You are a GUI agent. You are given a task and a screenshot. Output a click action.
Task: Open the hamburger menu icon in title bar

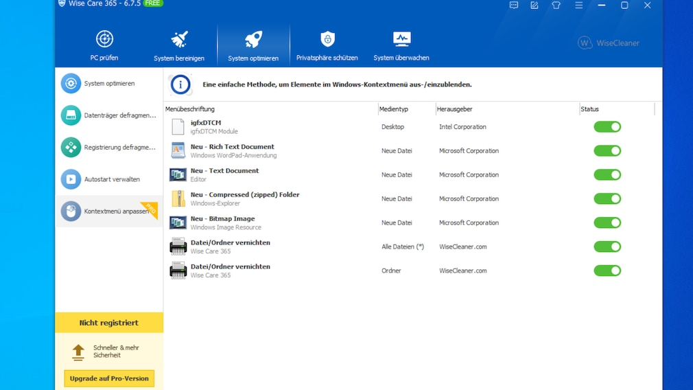pyautogui.click(x=578, y=5)
